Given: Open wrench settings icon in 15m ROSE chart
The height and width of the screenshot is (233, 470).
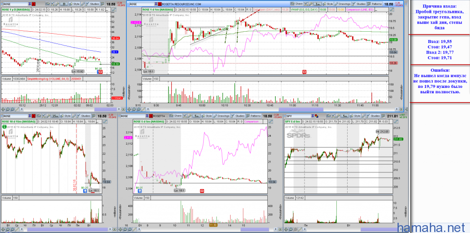Looking at the screenshot, I should (x=48, y=116).
